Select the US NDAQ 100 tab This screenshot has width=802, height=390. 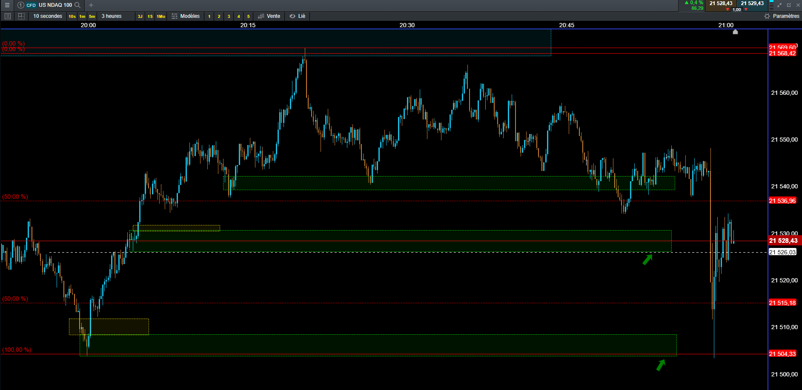click(x=55, y=5)
